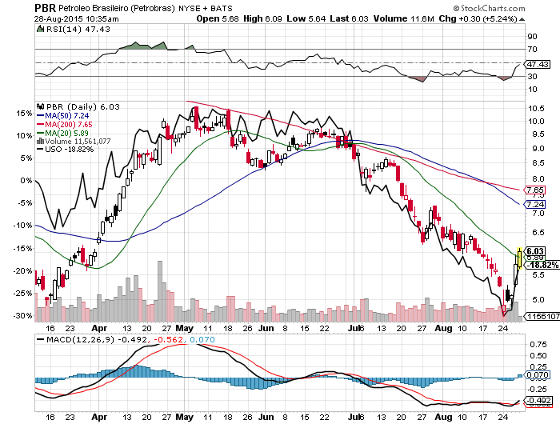The image size is (560, 424).
Task: Click the Last 6.03 value in header
Action: [x=349, y=18]
